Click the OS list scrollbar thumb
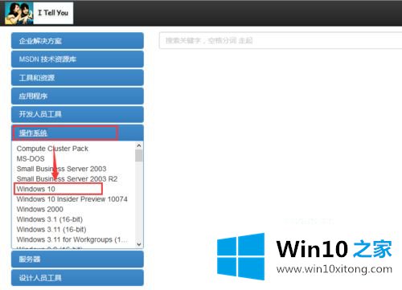Image resolution: width=402 pixels, height=290 pixels. point(139,156)
